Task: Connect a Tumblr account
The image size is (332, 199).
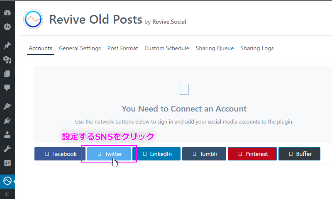Action: (204, 154)
